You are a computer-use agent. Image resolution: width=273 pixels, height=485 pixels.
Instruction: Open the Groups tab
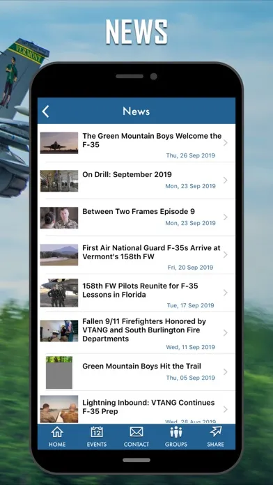(x=176, y=437)
